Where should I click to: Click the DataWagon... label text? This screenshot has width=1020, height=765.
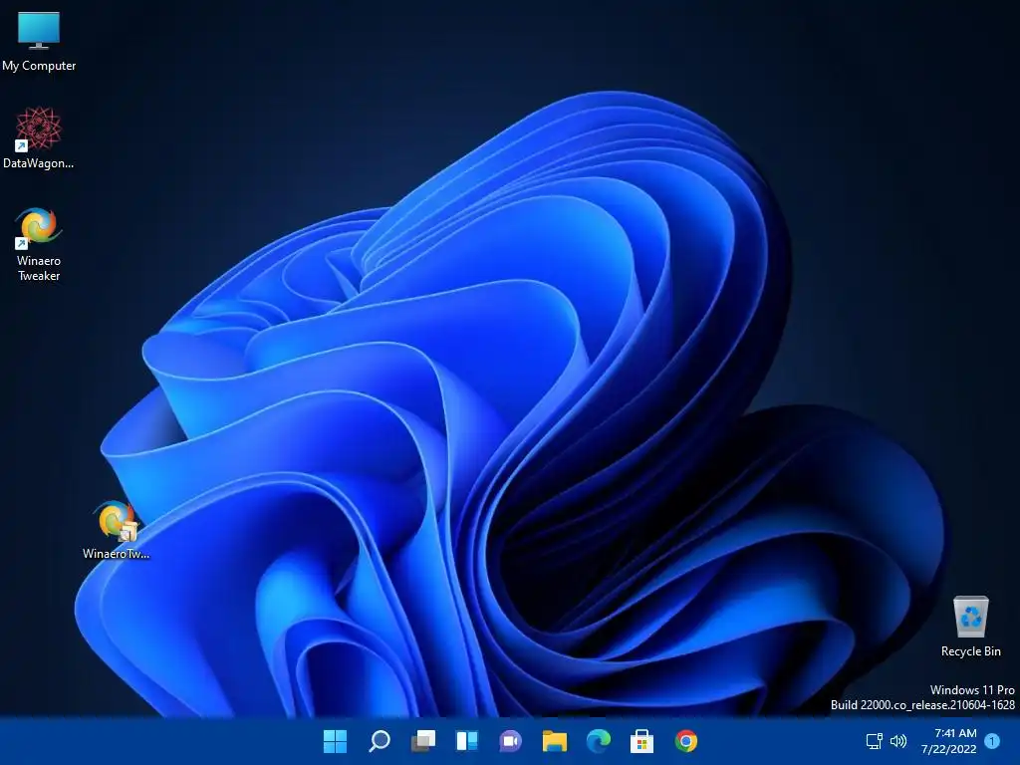coord(39,163)
